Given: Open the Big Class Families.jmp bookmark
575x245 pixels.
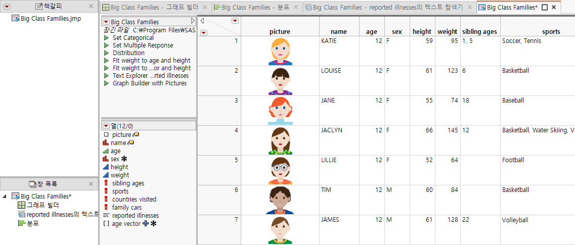Looking at the screenshot, I should [x=50, y=19].
